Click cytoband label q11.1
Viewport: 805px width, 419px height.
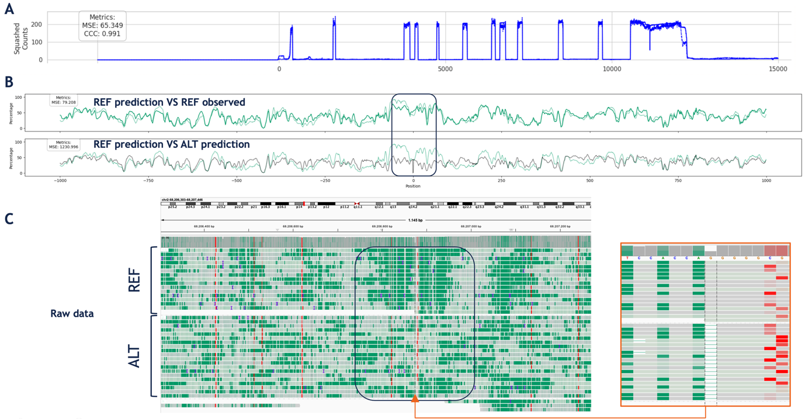(x=358, y=207)
